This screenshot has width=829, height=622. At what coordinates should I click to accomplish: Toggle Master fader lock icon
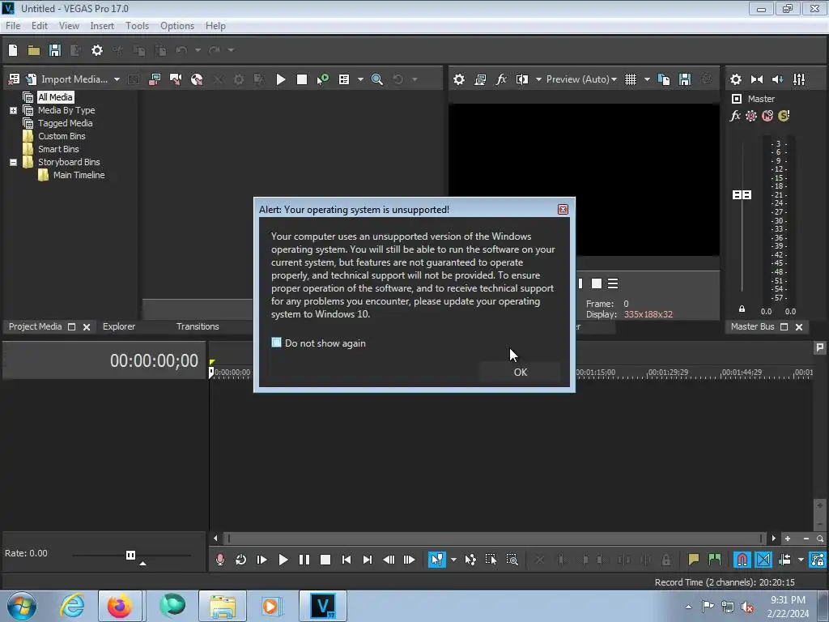pos(742,309)
